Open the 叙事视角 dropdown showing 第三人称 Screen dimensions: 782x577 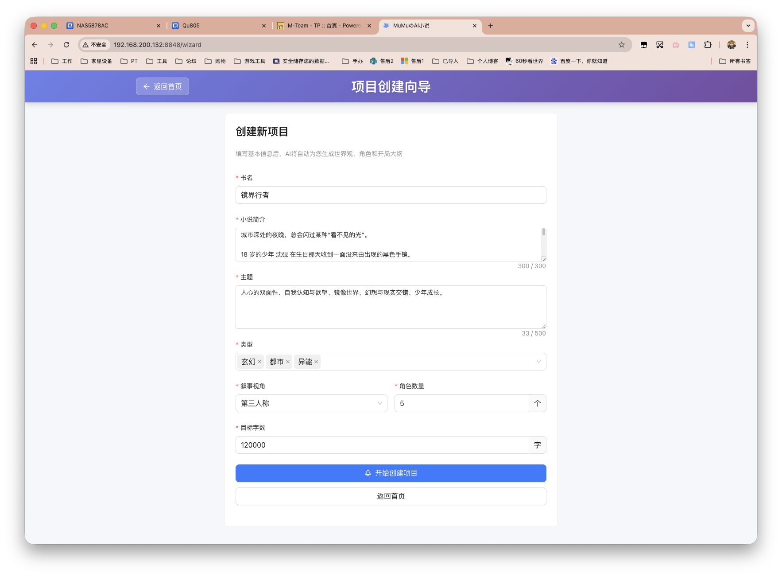[311, 403]
